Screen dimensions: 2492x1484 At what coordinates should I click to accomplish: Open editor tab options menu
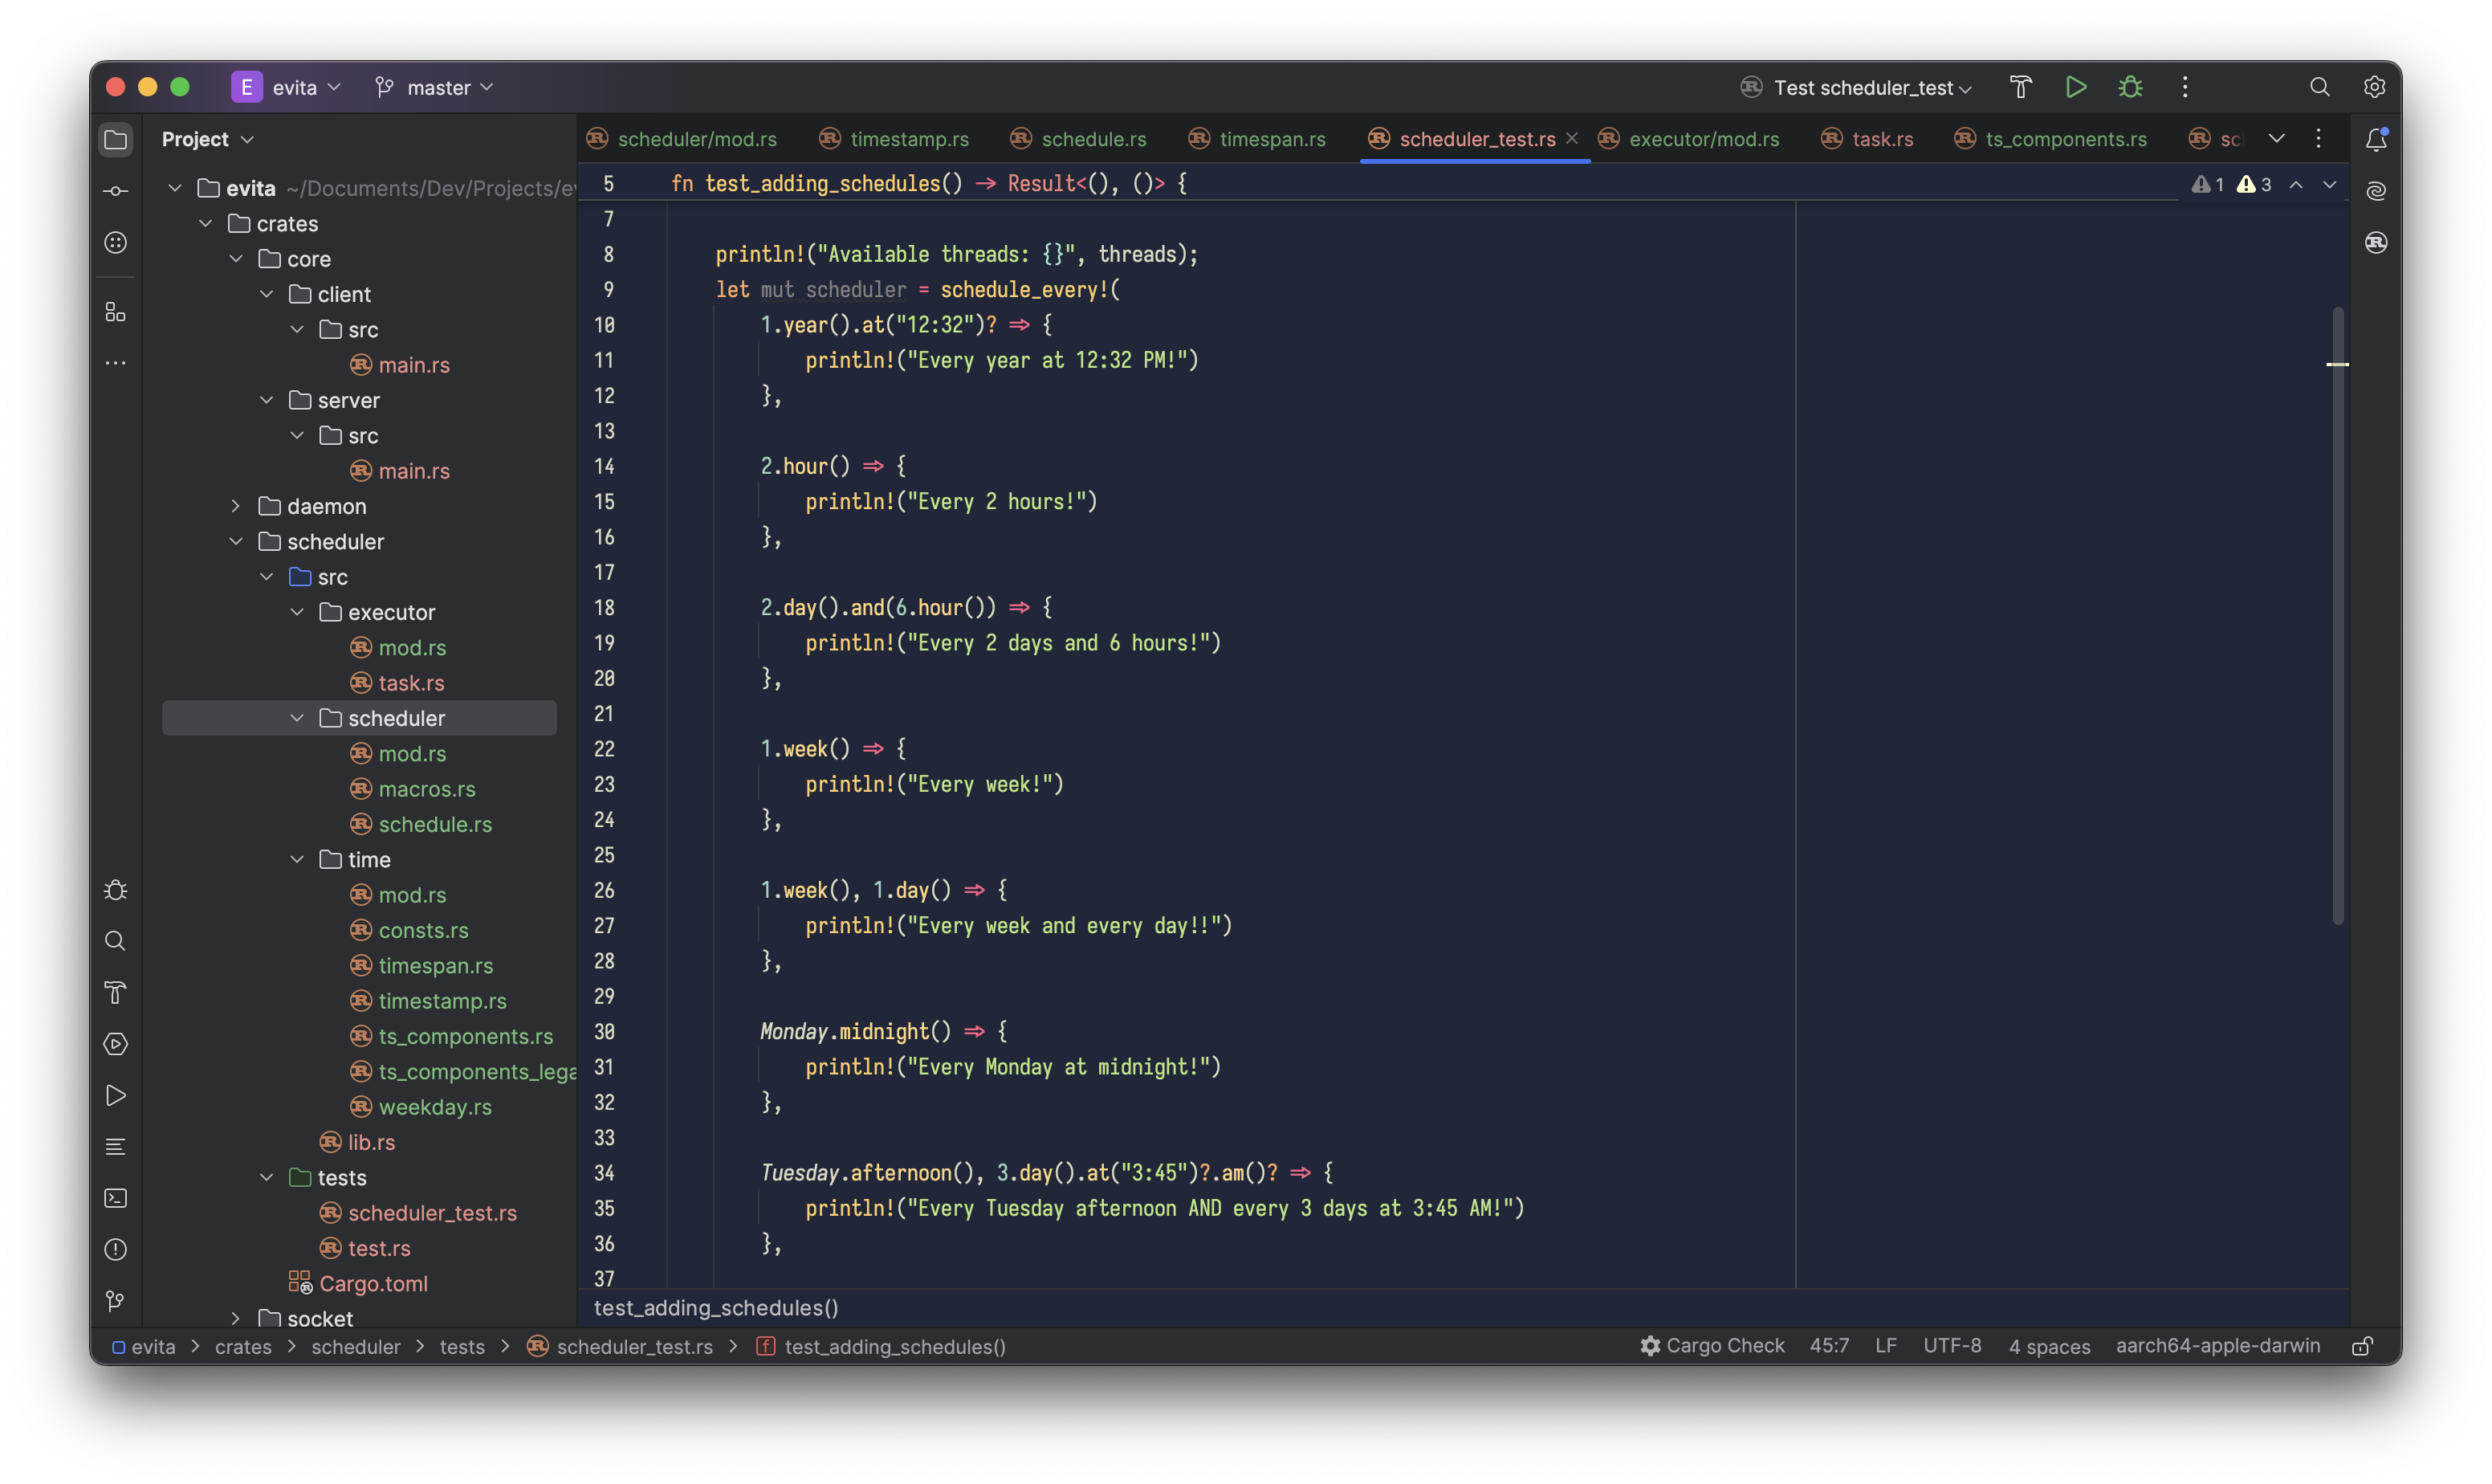point(2318,138)
